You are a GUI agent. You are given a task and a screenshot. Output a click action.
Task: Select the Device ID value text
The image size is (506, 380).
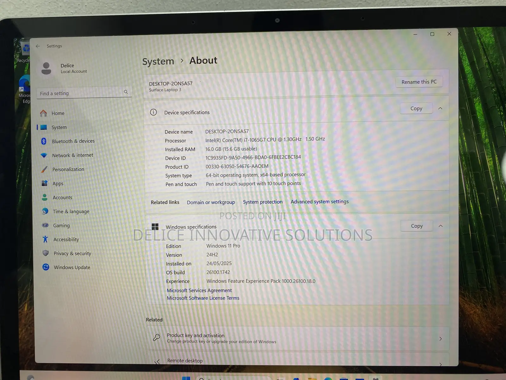(253, 157)
